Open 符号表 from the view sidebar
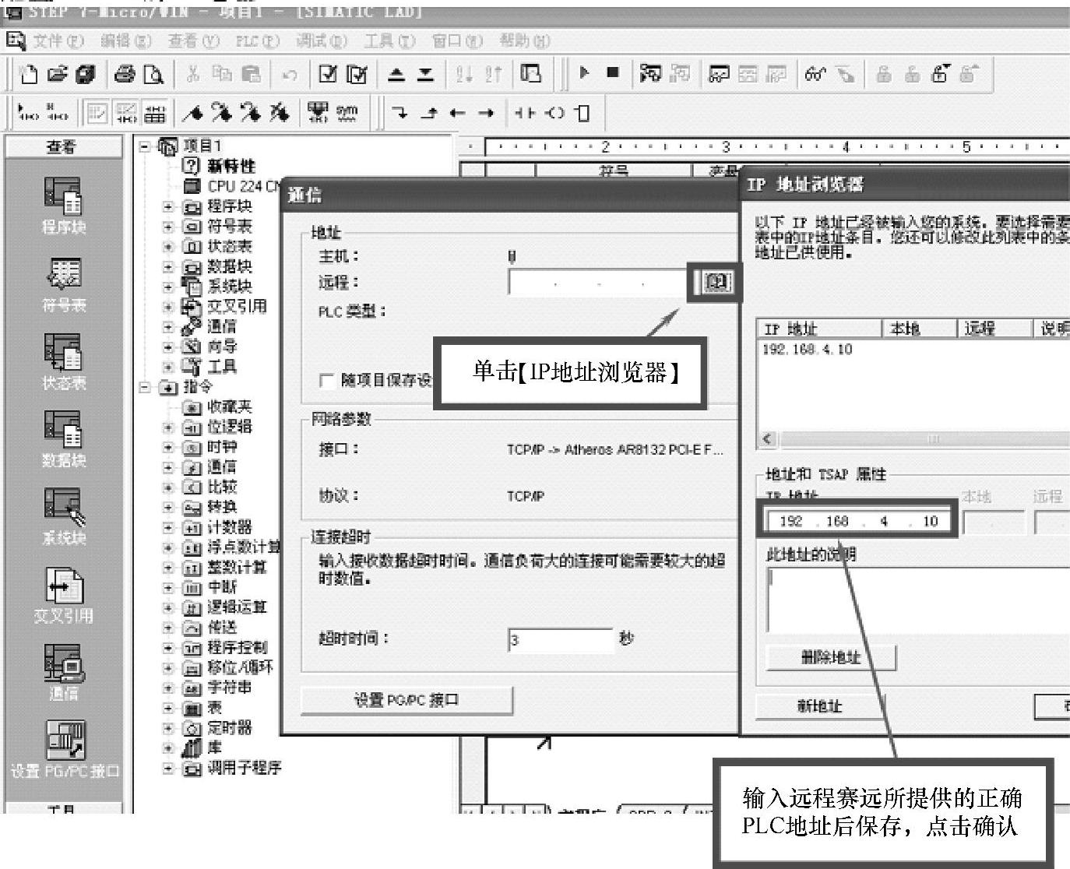 pyautogui.click(x=63, y=285)
